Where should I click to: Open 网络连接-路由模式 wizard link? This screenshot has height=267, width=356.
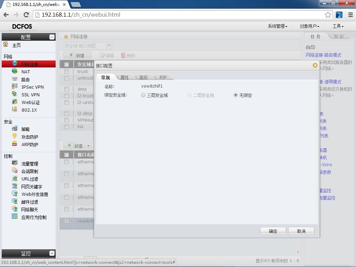(x=324, y=55)
